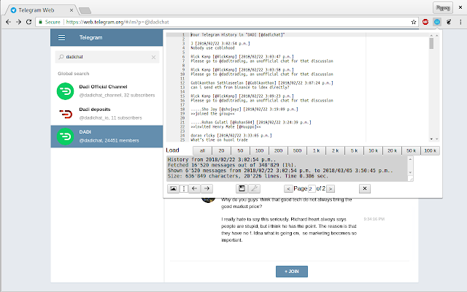
Task: Open Dadi Official Channel result
Action: [107, 91]
